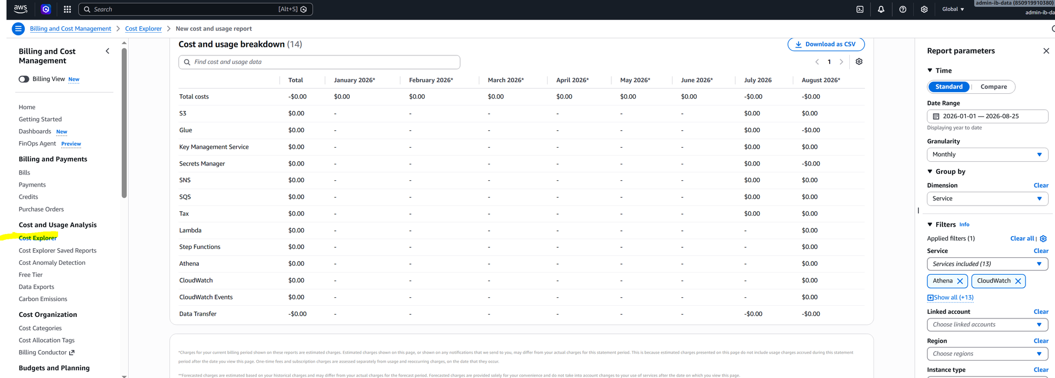This screenshot has width=1055, height=378.
Task: Open FinOps Agent Preview in sidebar
Action: click(x=50, y=143)
